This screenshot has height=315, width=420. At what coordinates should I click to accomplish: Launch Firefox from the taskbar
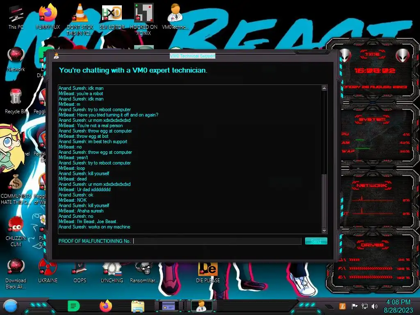pos(106,306)
